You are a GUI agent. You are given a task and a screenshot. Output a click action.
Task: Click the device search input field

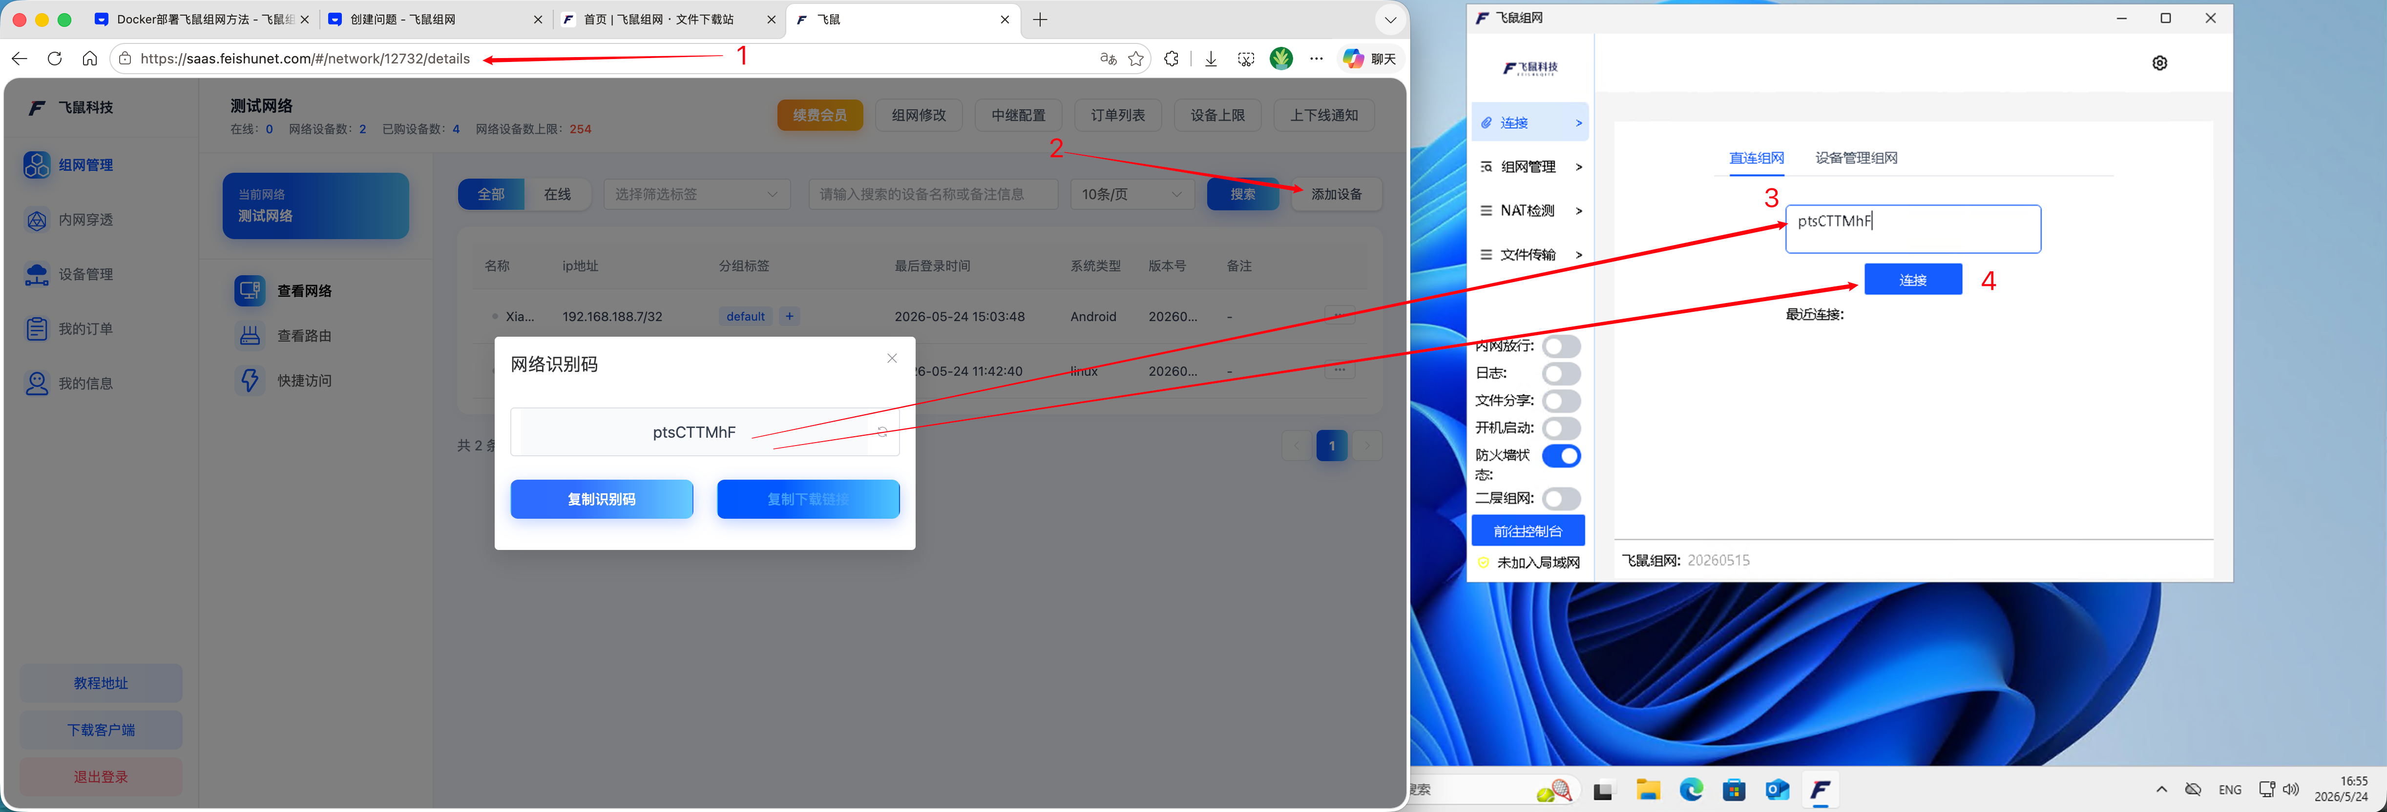click(x=933, y=194)
